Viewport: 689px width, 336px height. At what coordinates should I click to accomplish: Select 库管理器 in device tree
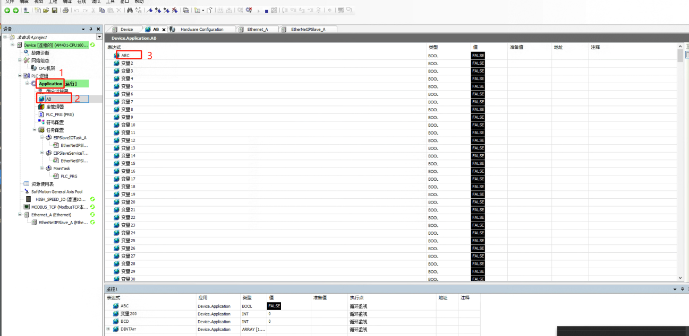(x=55, y=107)
